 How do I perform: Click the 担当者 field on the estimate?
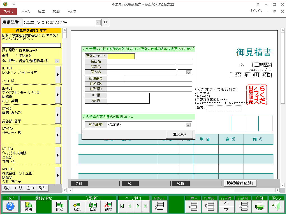[224, 108]
